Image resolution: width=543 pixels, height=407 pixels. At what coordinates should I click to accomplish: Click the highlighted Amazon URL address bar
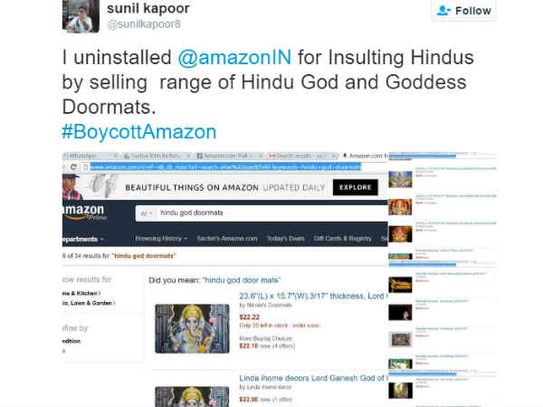[225, 167]
